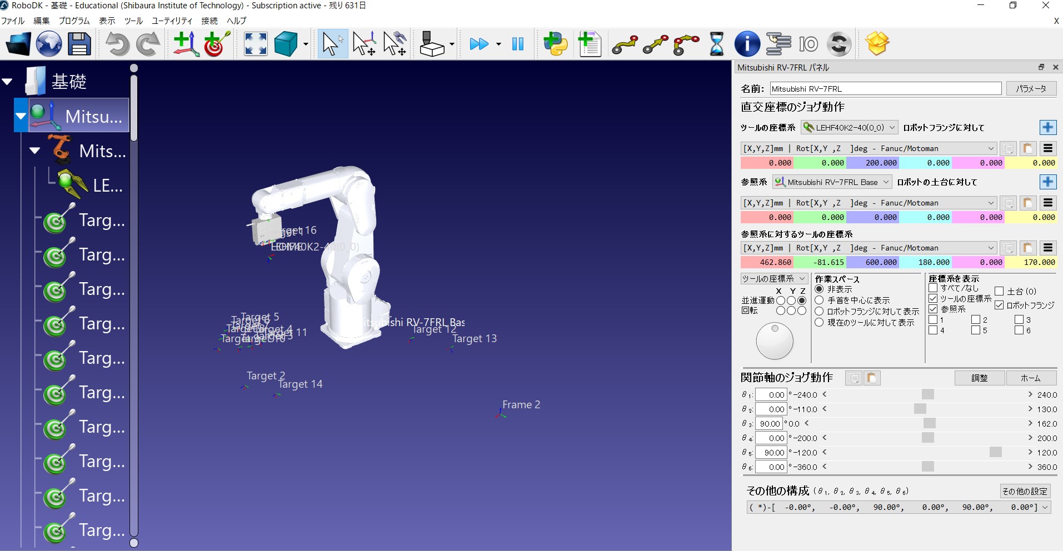Open the ユーティリティ menu
The image size is (1063, 551).
click(172, 21)
